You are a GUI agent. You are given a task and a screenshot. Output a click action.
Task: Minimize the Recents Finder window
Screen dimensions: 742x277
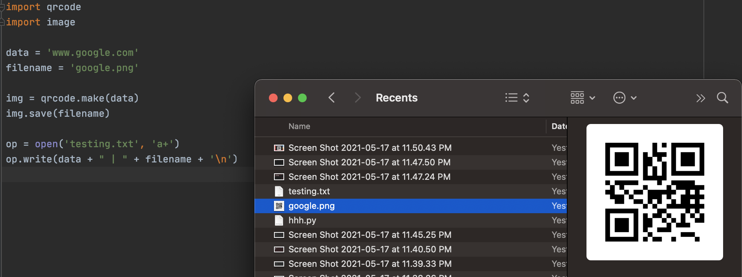click(x=288, y=98)
